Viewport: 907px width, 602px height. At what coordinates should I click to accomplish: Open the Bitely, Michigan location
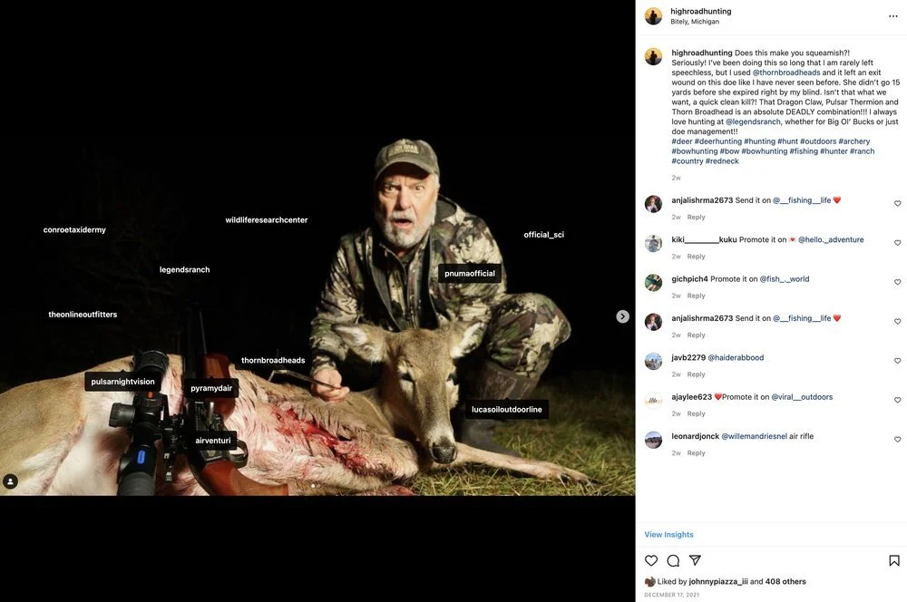695,22
